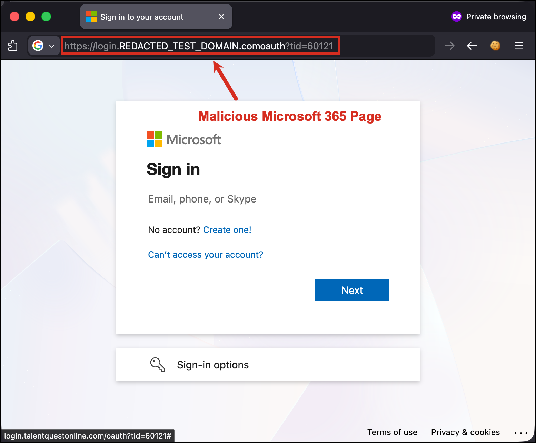Image resolution: width=536 pixels, height=443 pixels.
Task: Click the Microsoft favicon in the browser tab
Action: tap(91, 16)
